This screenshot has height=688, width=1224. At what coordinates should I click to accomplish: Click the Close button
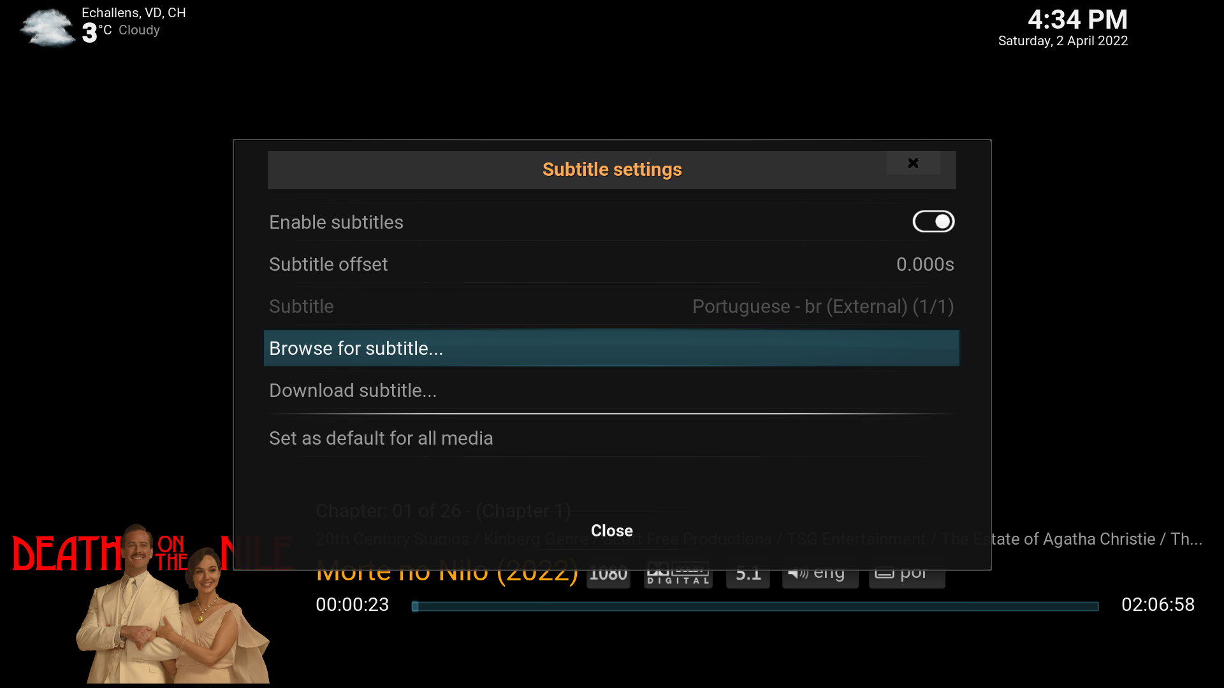coord(612,531)
